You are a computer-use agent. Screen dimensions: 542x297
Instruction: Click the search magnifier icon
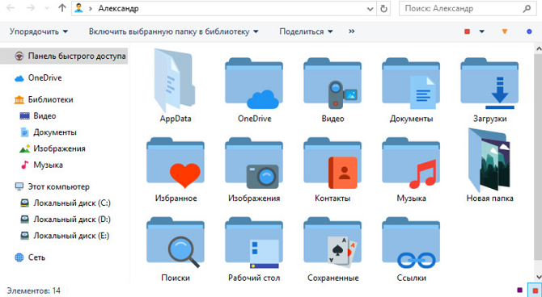pos(527,9)
